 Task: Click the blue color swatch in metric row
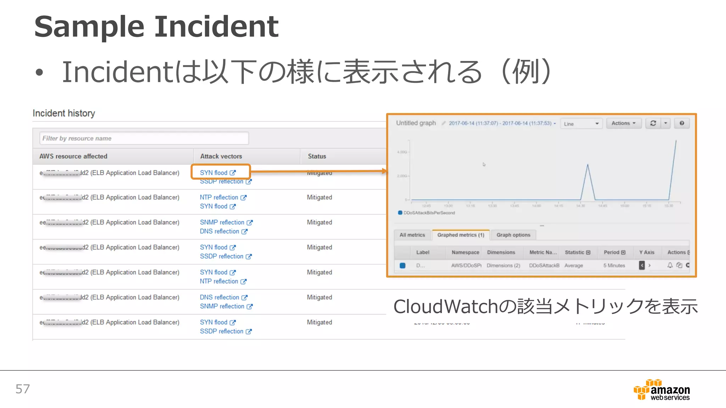tap(402, 265)
